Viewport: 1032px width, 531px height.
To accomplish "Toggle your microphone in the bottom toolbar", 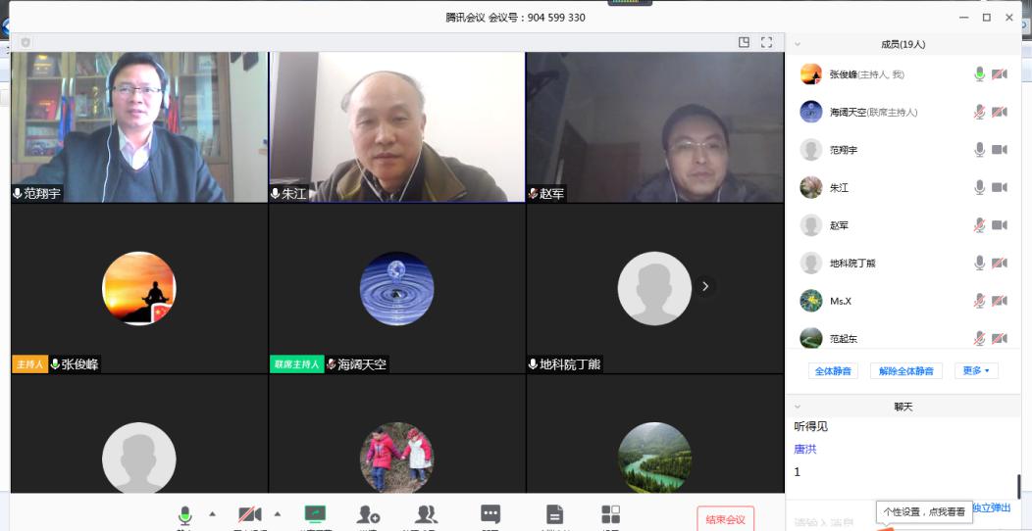I will pos(184,514).
